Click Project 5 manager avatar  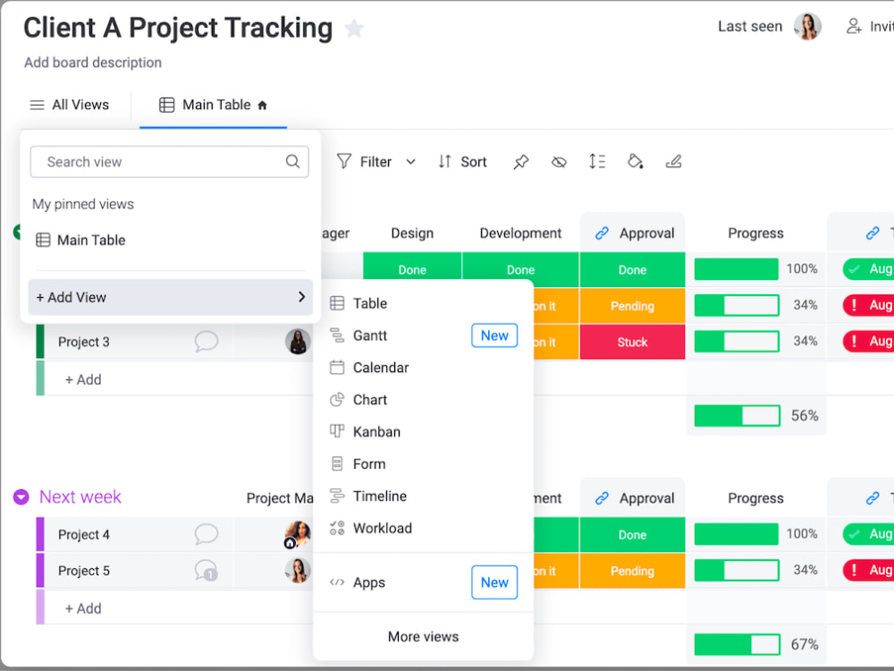(x=298, y=571)
